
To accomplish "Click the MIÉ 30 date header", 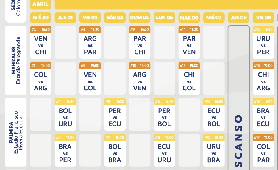I will point(40,18).
